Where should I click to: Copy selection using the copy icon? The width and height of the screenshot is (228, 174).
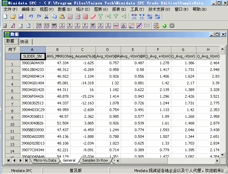(x=54, y=16)
